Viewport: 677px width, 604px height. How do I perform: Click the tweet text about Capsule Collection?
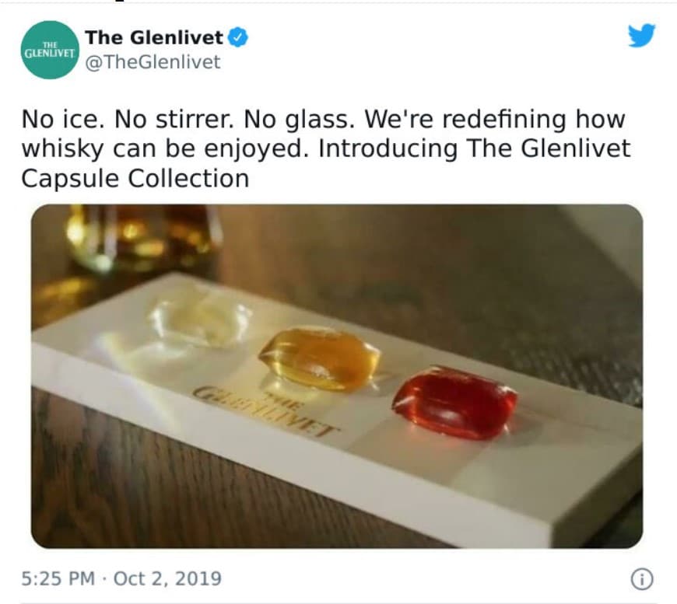click(x=325, y=148)
